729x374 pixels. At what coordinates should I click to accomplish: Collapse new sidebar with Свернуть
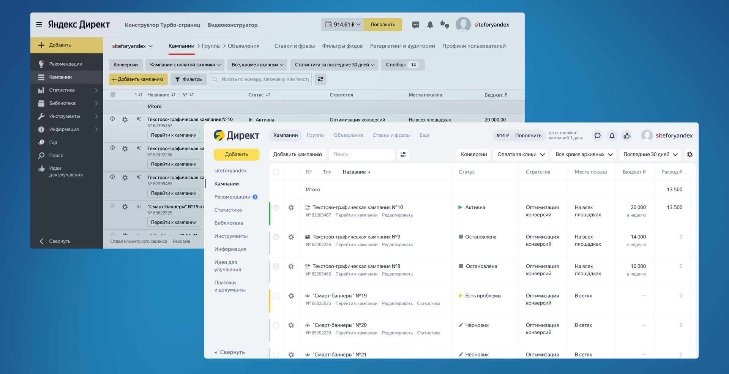[x=229, y=352]
